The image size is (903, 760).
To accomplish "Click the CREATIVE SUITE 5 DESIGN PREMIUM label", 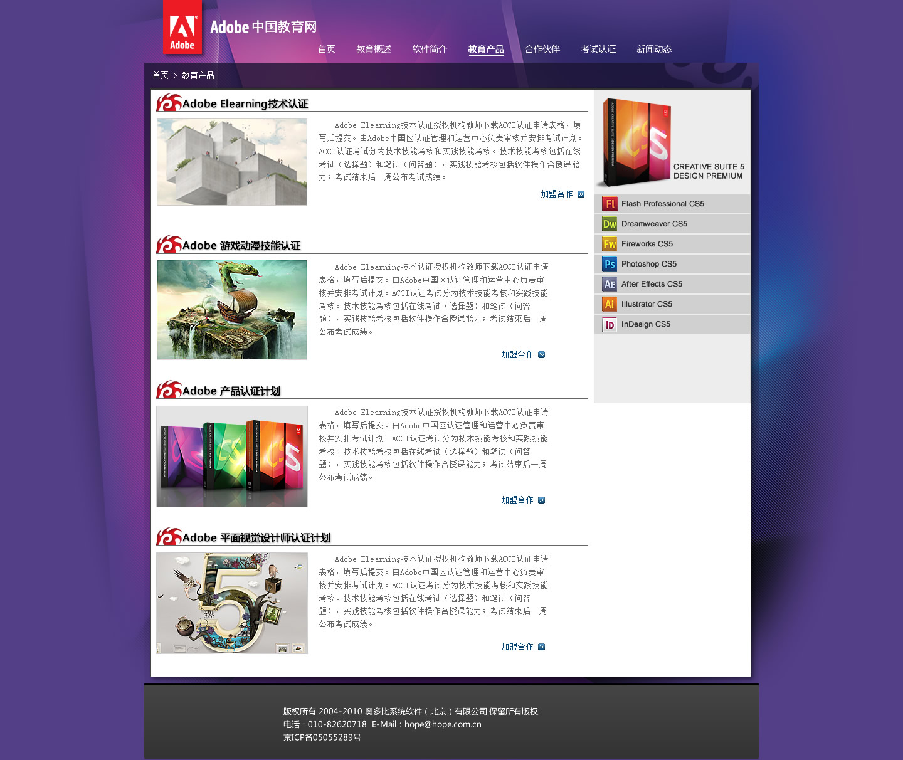I will [x=709, y=171].
